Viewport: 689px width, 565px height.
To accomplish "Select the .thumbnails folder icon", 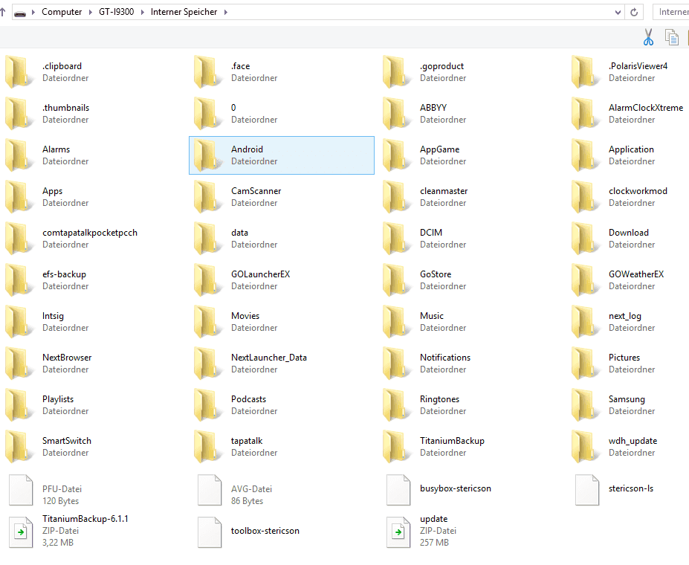I will 19,114.
